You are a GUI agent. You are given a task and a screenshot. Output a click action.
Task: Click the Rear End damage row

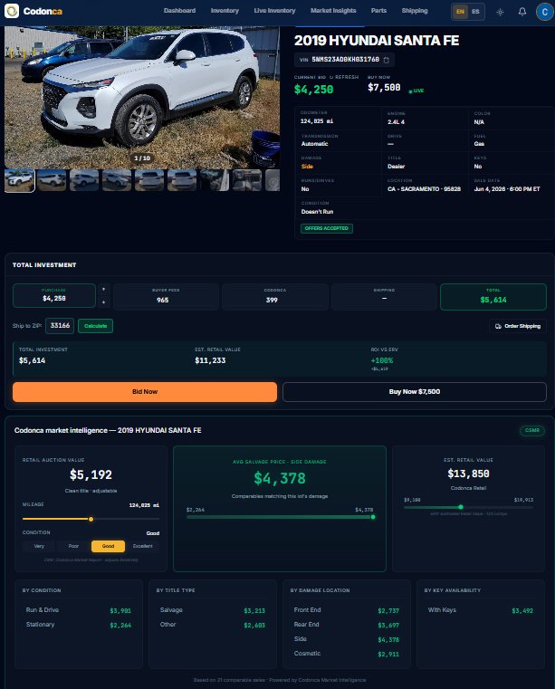347,625
